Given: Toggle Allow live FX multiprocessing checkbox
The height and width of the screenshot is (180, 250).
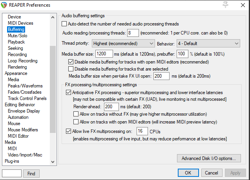Looking at the screenshot, I should pos(68,131).
